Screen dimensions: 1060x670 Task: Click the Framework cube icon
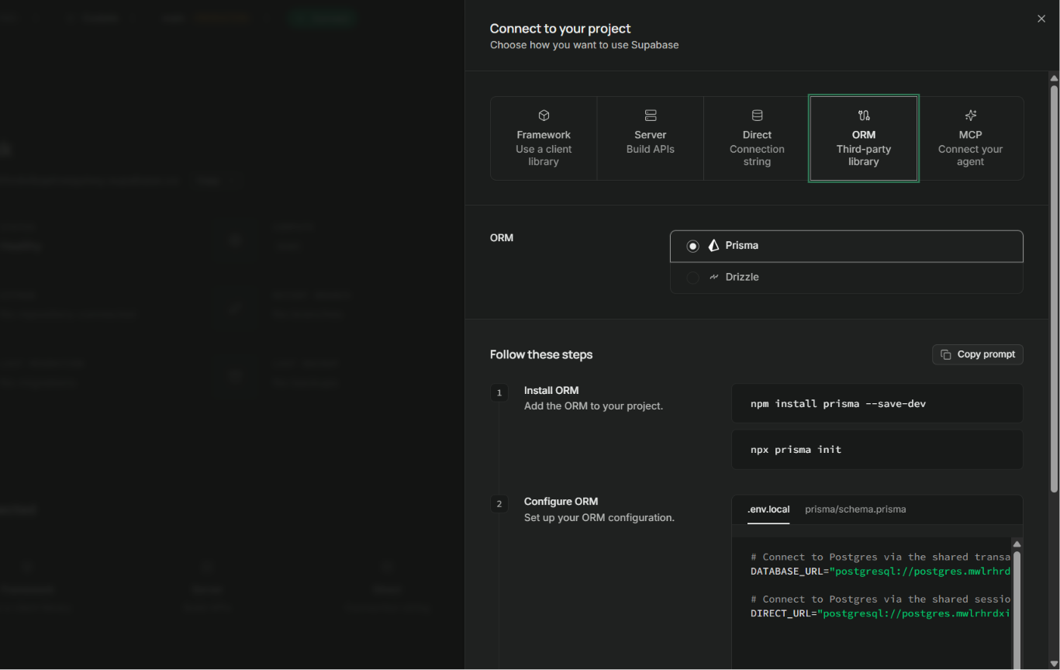coord(544,116)
